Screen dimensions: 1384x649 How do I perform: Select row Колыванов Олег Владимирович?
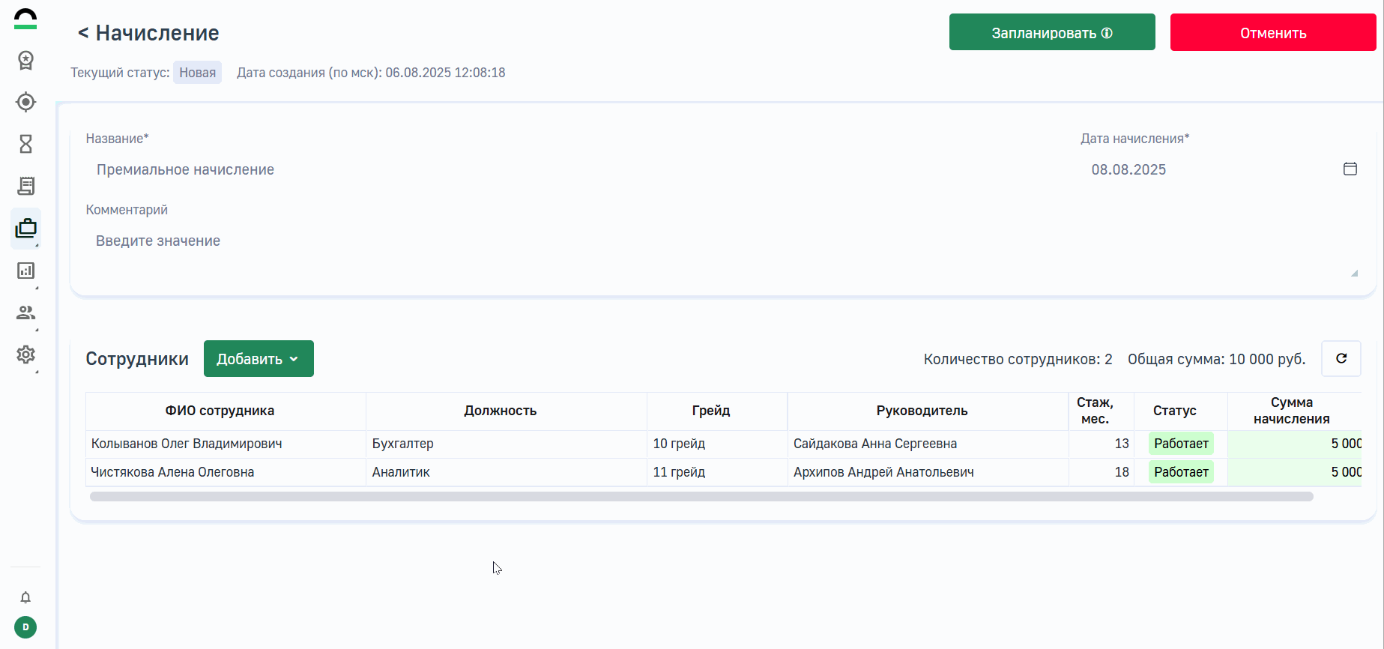click(187, 444)
